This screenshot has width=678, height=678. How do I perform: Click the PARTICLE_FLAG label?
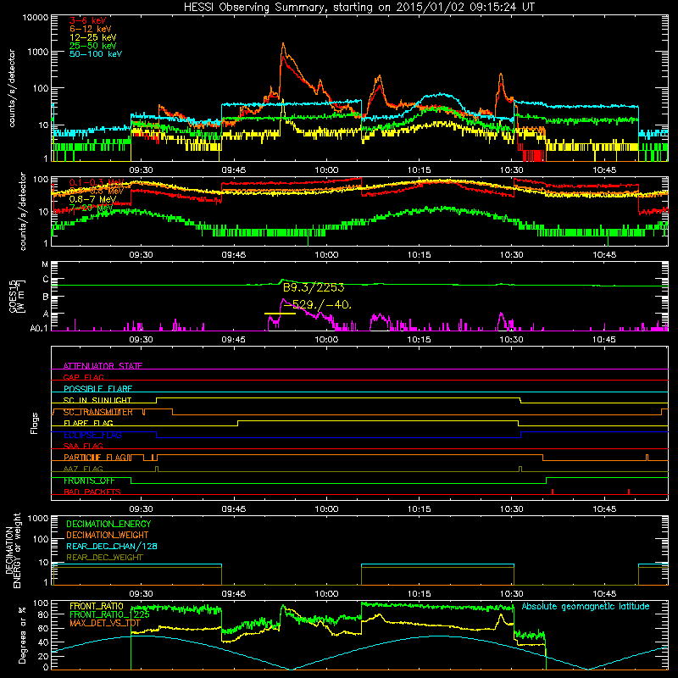pyautogui.click(x=95, y=458)
